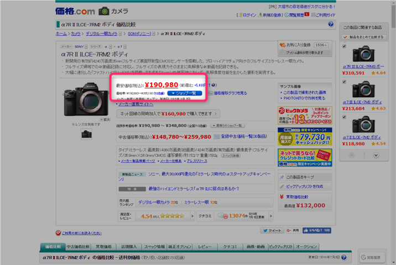The height and width of the screenshot is (265, 396).
Task: Switch to the 中古価格比較 tab
Action: tap(78, 247)
